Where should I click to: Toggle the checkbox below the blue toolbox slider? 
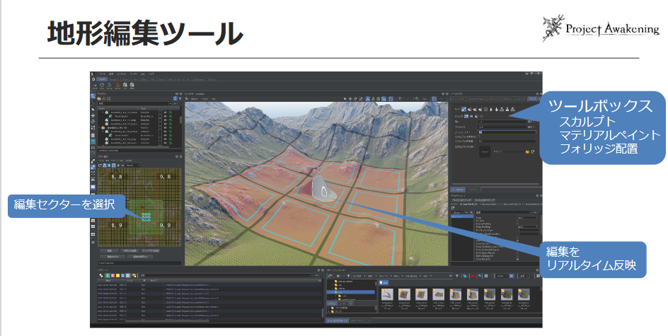[478, 137]
